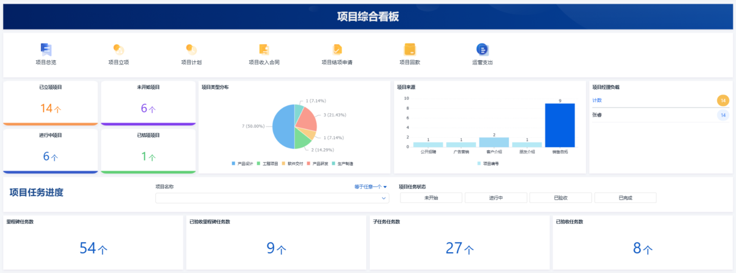Select the 广告营销 bar

coord(461,145)
